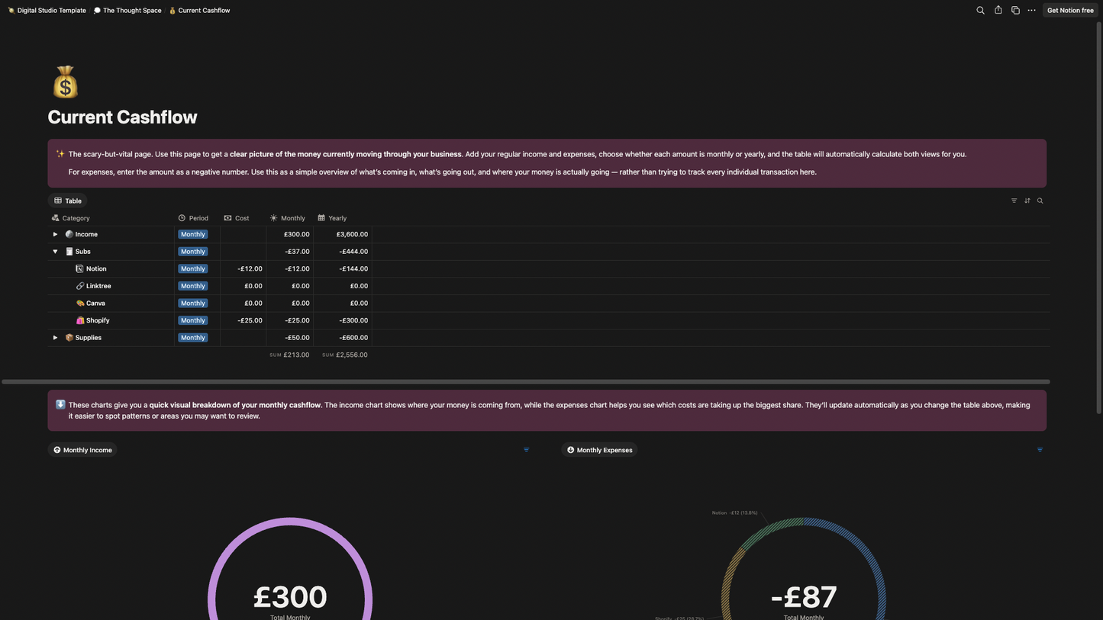Open the table sort icon

tap(1027, 201)
